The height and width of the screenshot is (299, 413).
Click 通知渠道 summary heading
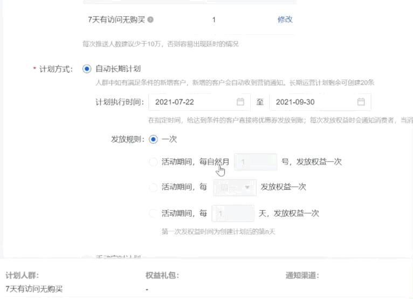[302, 275]
